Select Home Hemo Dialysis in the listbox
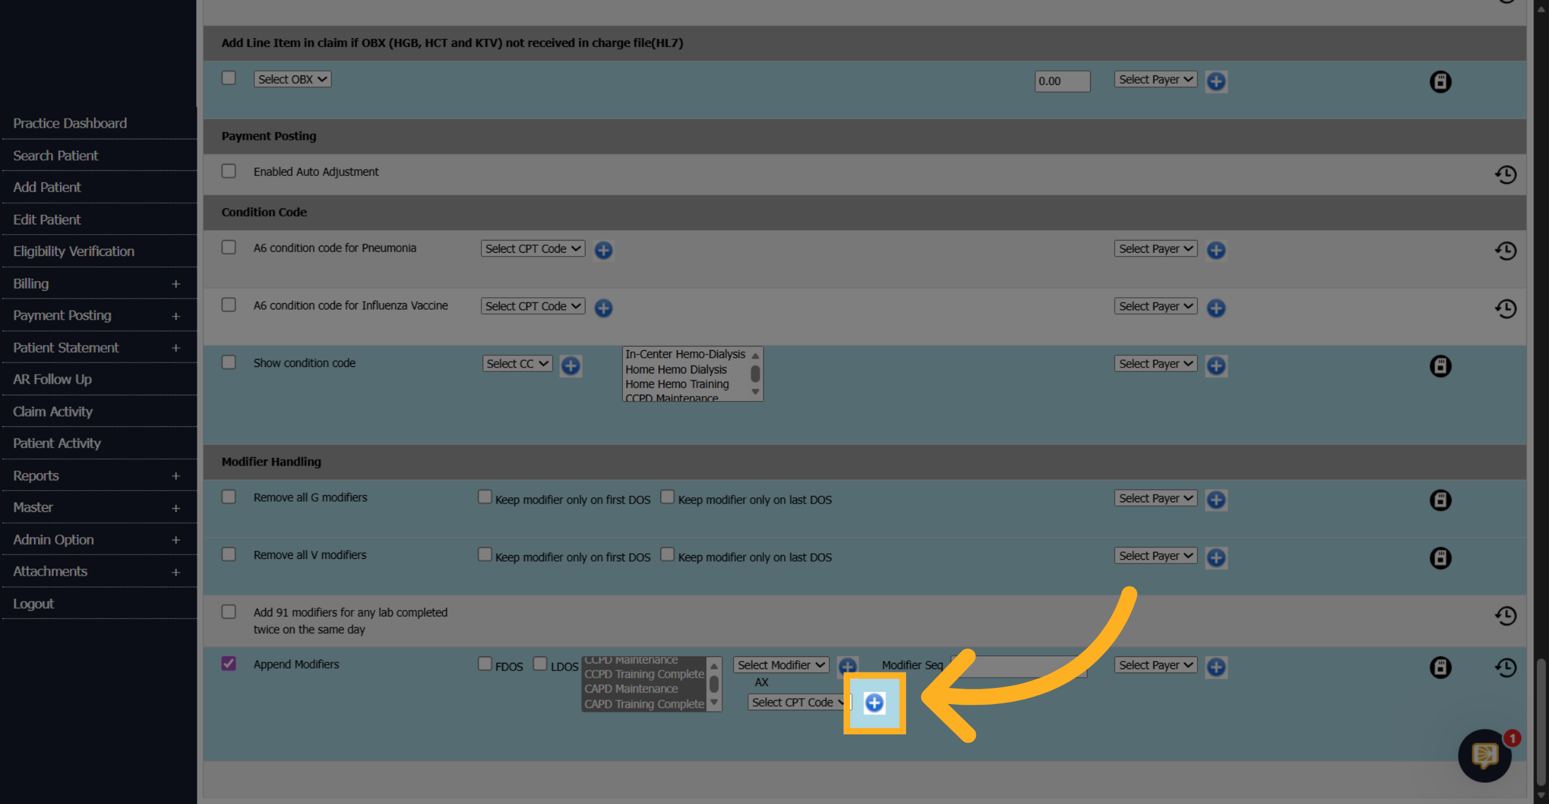Image resolution: width=1549 pixels, height=804 pixels. pos(676,369)
